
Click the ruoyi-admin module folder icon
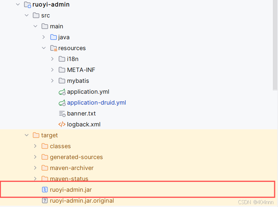tap(27, 5)
